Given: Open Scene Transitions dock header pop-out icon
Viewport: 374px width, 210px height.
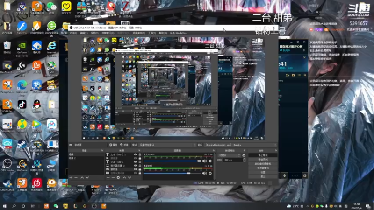Looking at the screenshot, I should point(244,150).
